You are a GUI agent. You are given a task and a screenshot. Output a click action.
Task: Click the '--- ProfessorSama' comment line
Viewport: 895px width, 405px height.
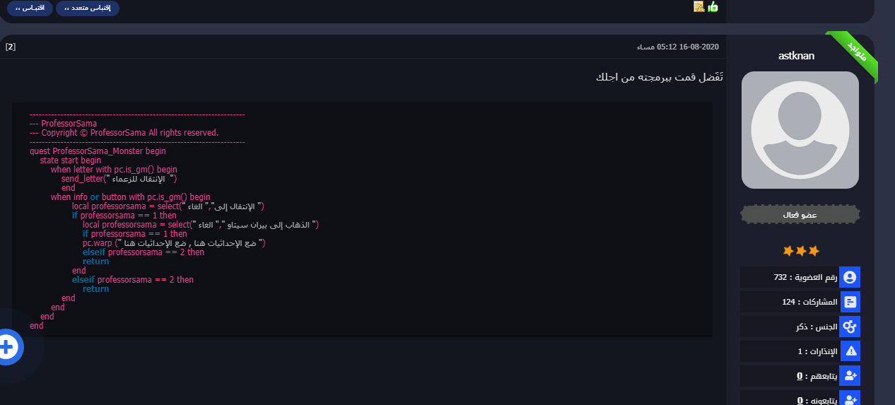point(64,124)
